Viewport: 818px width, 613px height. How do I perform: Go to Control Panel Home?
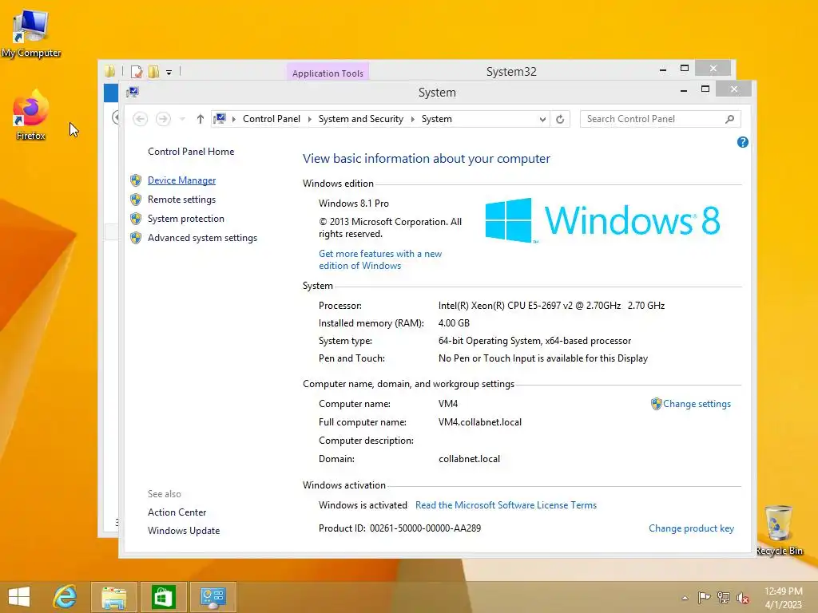(x=191, y=152)
